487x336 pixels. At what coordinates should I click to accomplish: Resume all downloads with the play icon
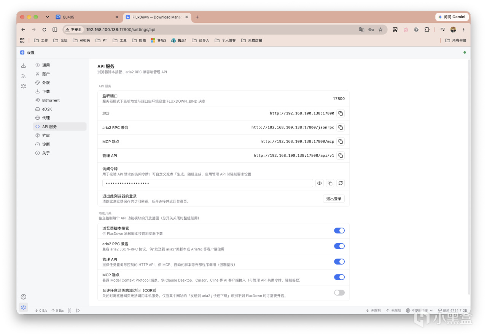78,311
